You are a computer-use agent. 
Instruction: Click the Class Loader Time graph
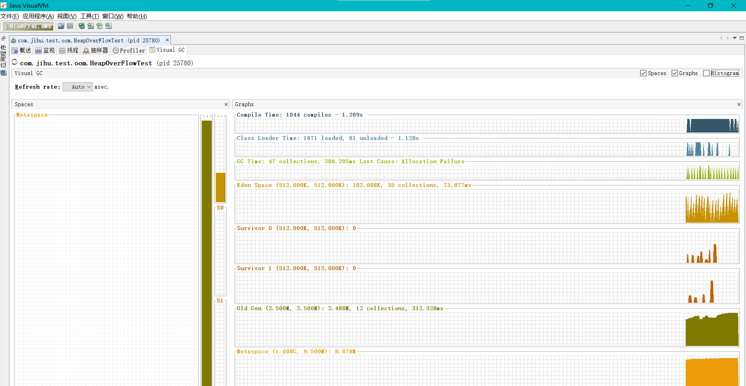(x=487, y=149)
